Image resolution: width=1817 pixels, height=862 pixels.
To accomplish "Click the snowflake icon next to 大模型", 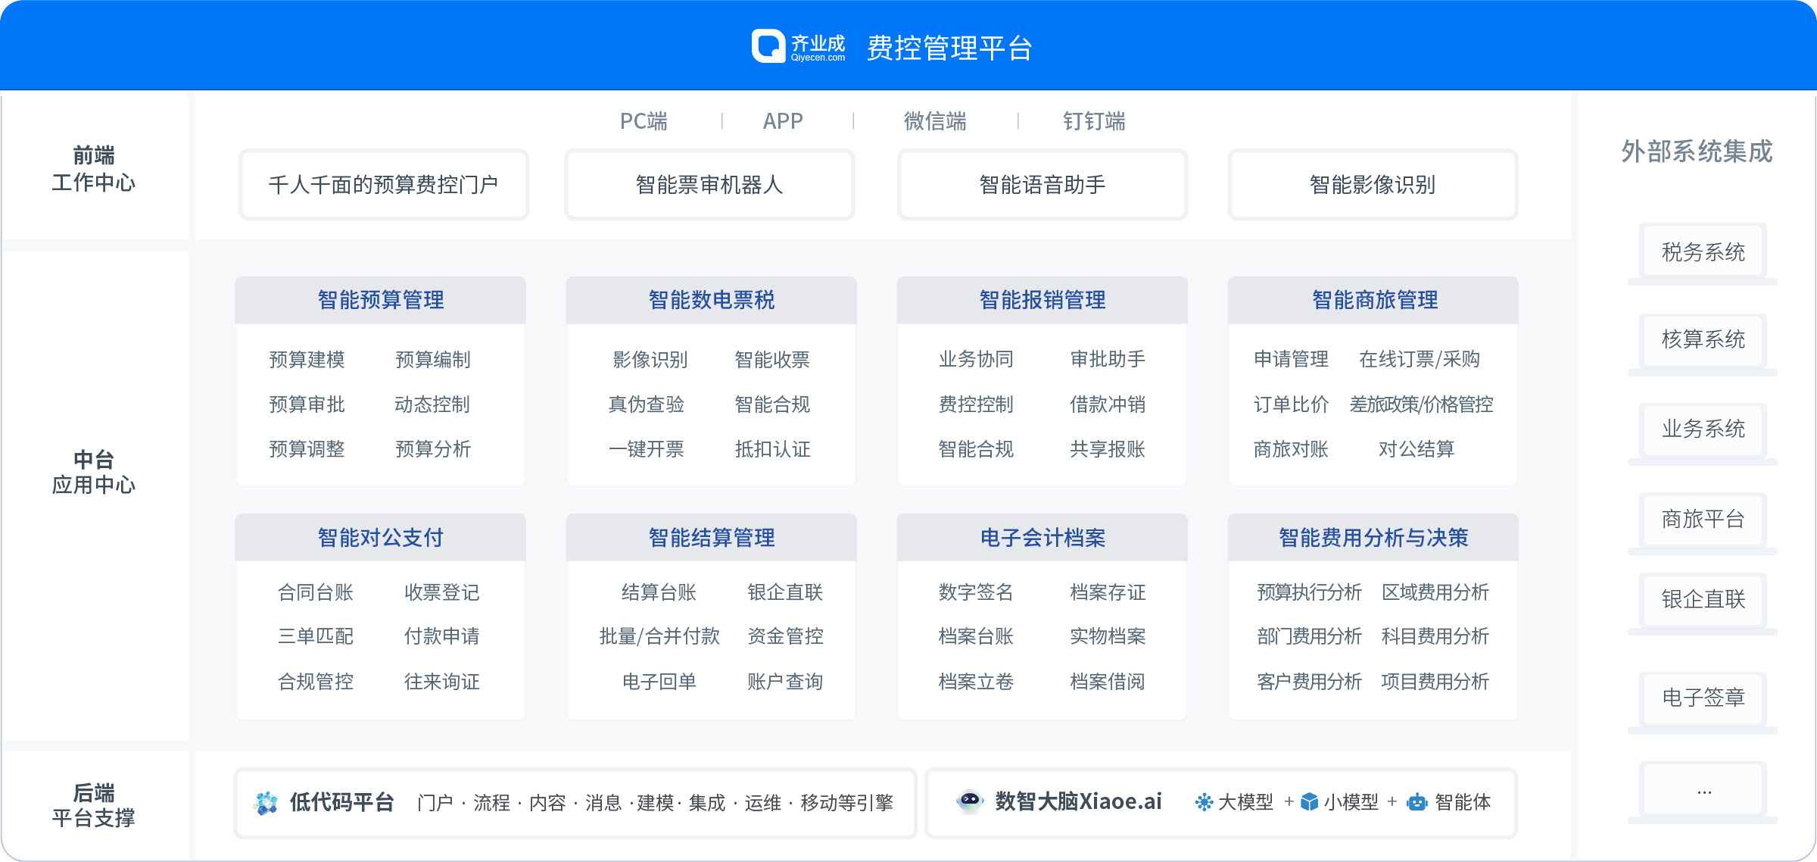I will pos(1204,802).
